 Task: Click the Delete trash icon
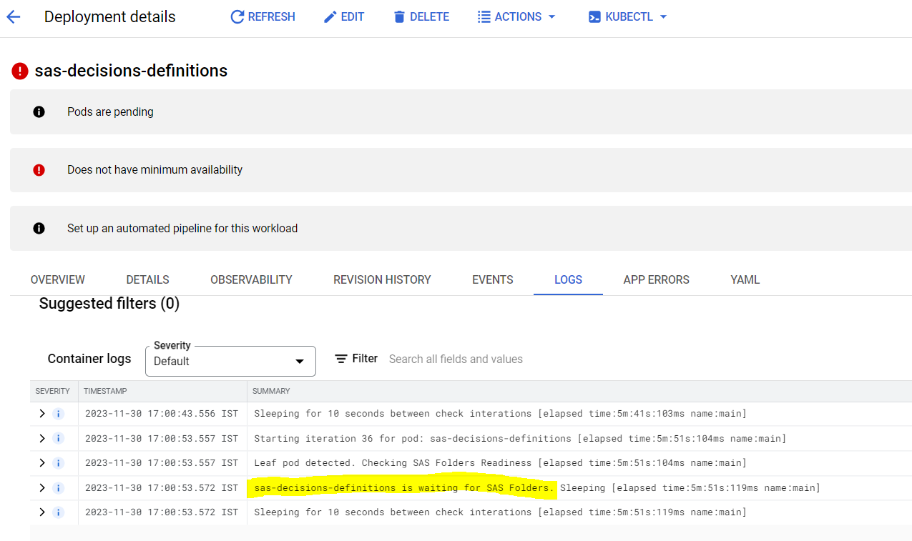click(399, 16)
